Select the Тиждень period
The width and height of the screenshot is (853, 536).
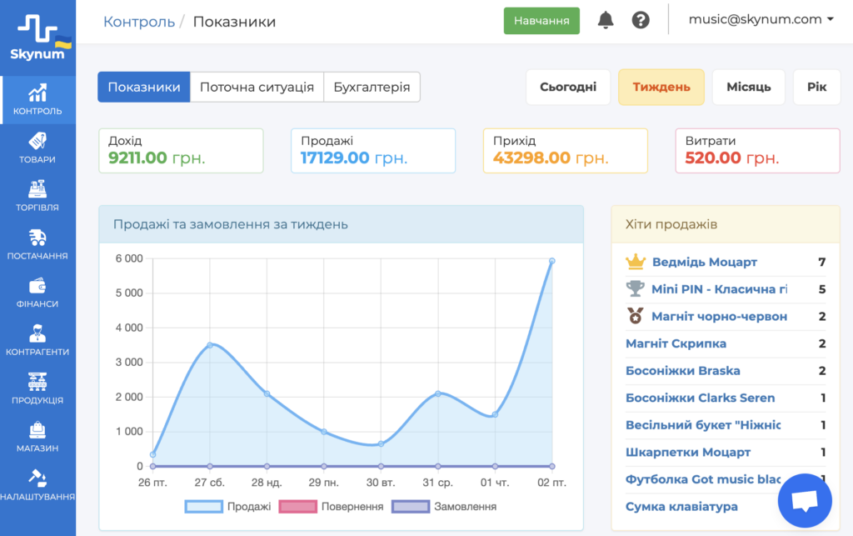661,87
